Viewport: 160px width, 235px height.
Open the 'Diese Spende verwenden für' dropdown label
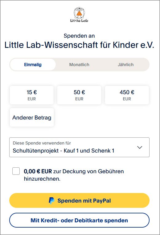coord(42,143)
